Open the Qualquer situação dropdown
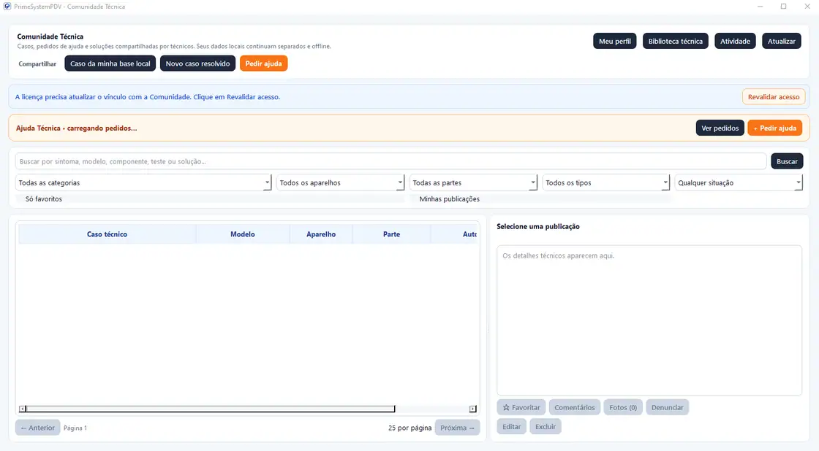 pyautogui.click(x=739, y=182)
